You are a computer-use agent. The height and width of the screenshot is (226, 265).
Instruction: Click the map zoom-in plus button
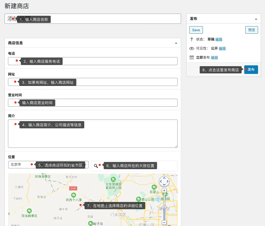point(164,191)
